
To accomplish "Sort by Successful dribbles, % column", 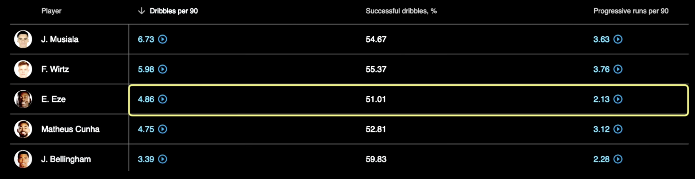I will click(401, 11).
